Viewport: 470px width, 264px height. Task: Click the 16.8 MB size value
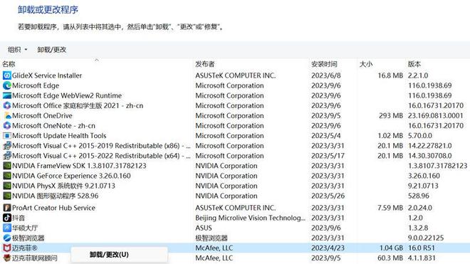390,75
